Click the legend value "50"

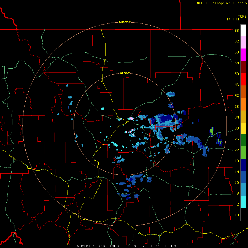[x=237, y=74]
